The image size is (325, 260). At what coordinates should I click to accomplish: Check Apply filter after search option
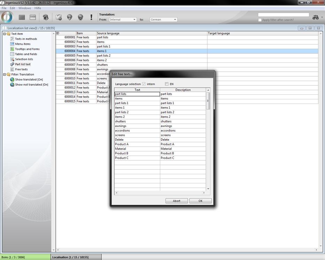point(260,20)
